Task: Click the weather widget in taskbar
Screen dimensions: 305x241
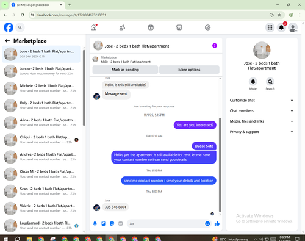Action: click(230, 239)
